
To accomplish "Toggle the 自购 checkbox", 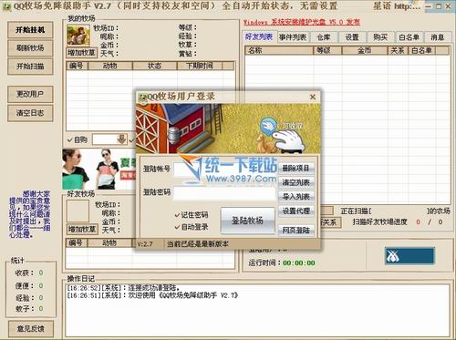I will click(x=70, y=139).
